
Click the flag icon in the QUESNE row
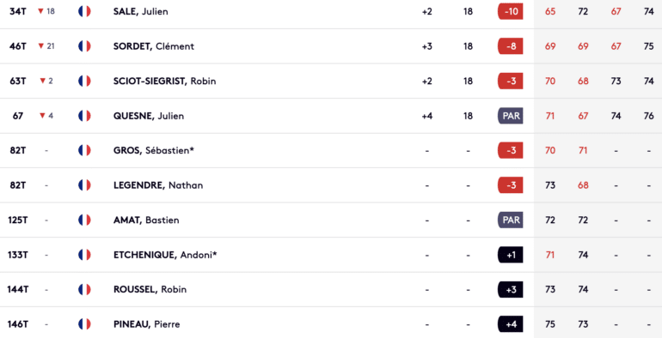tap(84, 116)
